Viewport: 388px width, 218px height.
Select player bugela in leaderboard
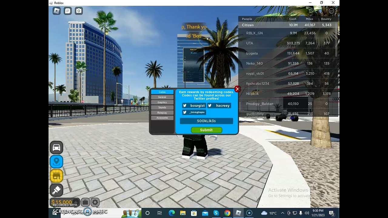pos(287,53)
